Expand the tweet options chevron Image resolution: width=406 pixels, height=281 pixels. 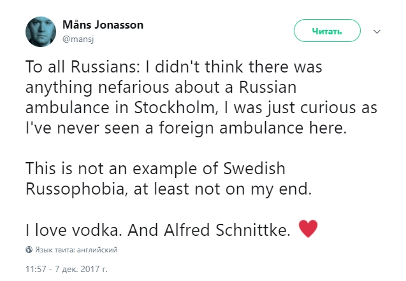click(376, 31)
